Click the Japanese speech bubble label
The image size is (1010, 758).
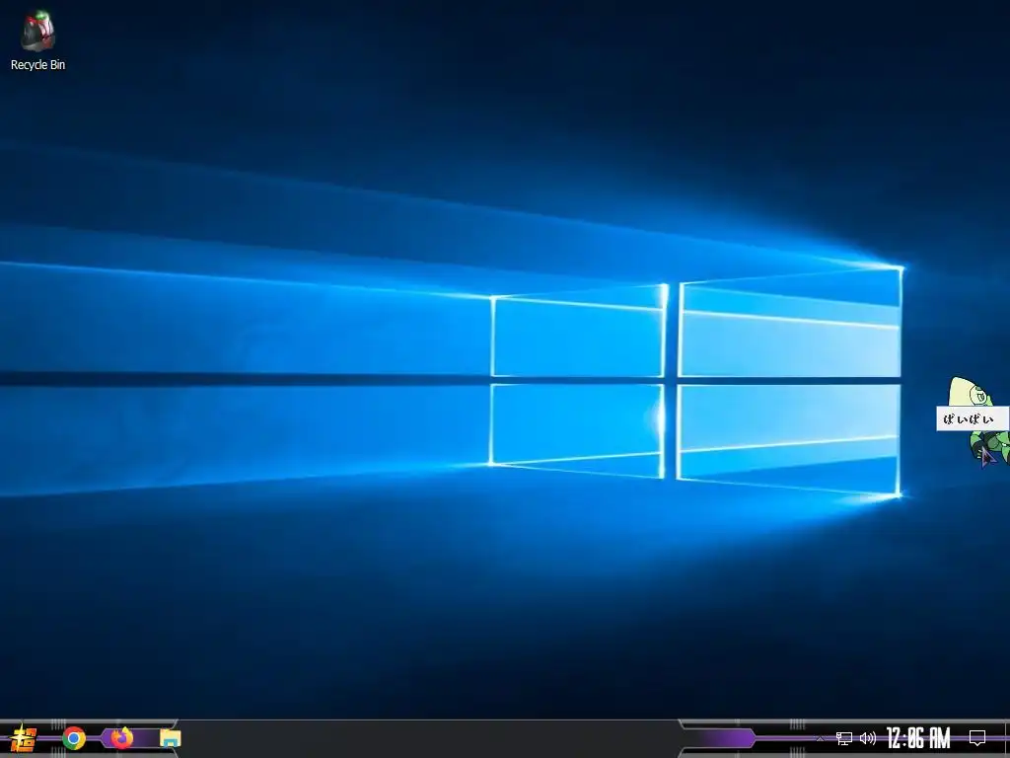point(972,418)
